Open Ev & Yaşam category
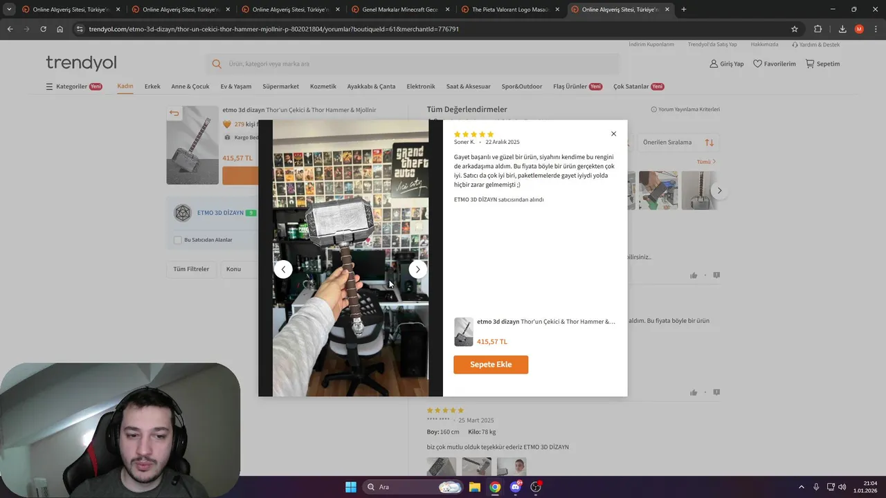886x498 pixels. (x=236, y=86)
